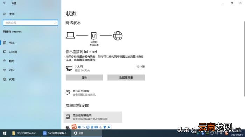Select 状态 in the sidebar
Image resolution: width=245 pixels, height=137 pixels.
(31, 43)
